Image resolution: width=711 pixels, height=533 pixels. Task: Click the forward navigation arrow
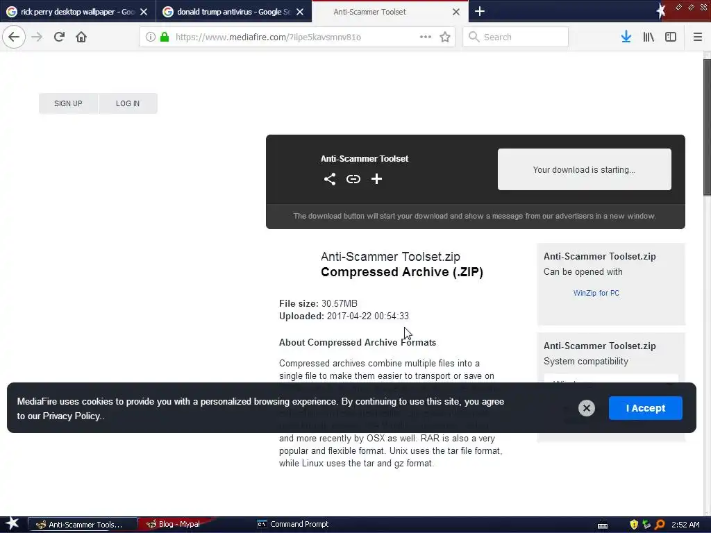point(37,37)
